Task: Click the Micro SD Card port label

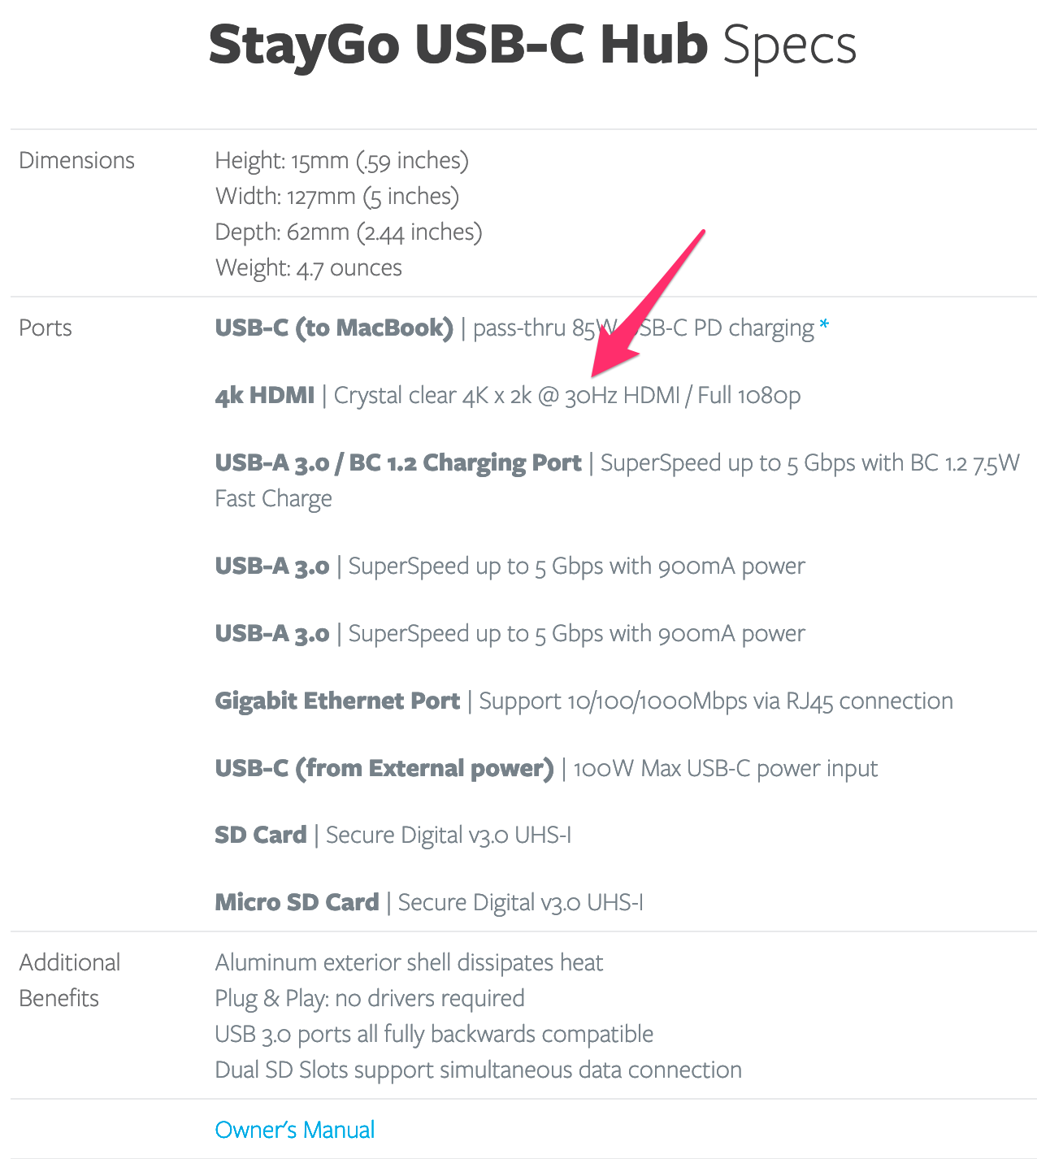Action: (x=297, y=902)
